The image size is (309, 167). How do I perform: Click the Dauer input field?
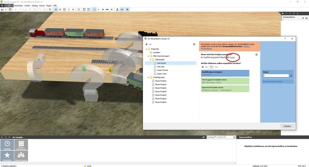[276, 75]
